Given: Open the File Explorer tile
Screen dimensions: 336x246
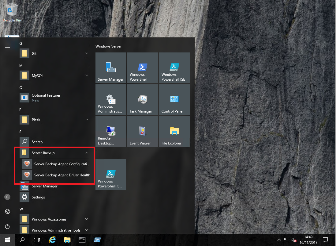Looking at the screenshot, I should [x=174, y=132].
